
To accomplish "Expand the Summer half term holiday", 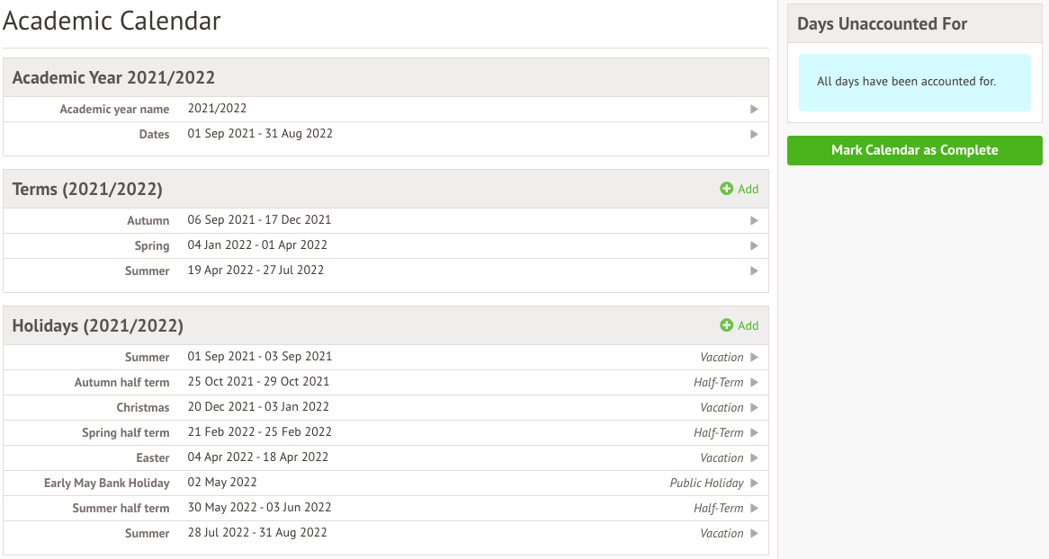I will coord(754,508).
